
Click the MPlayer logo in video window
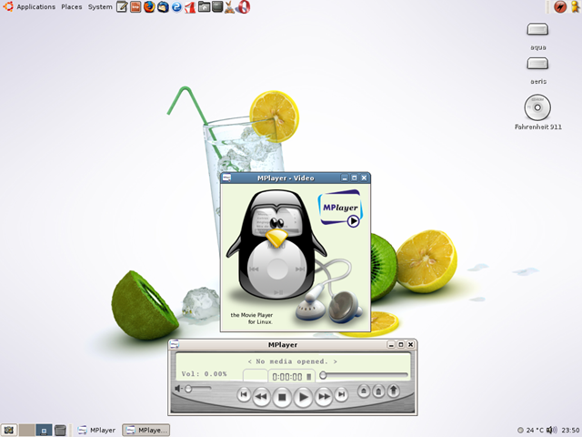[x=339, y=208]
